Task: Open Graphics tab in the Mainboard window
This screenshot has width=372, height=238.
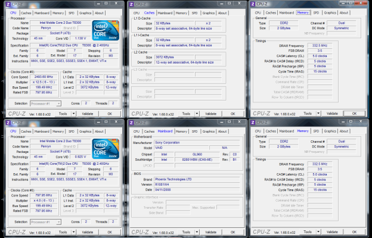Action: (x=209, y=131)
